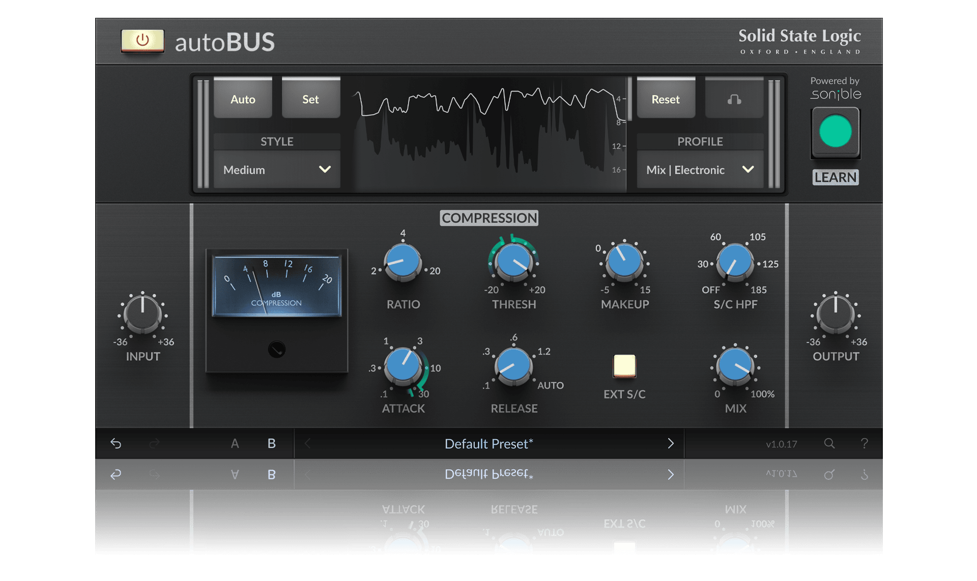
Task: Click the redo arrow icon
Action: pyautogui.click(x=155, y=444)
